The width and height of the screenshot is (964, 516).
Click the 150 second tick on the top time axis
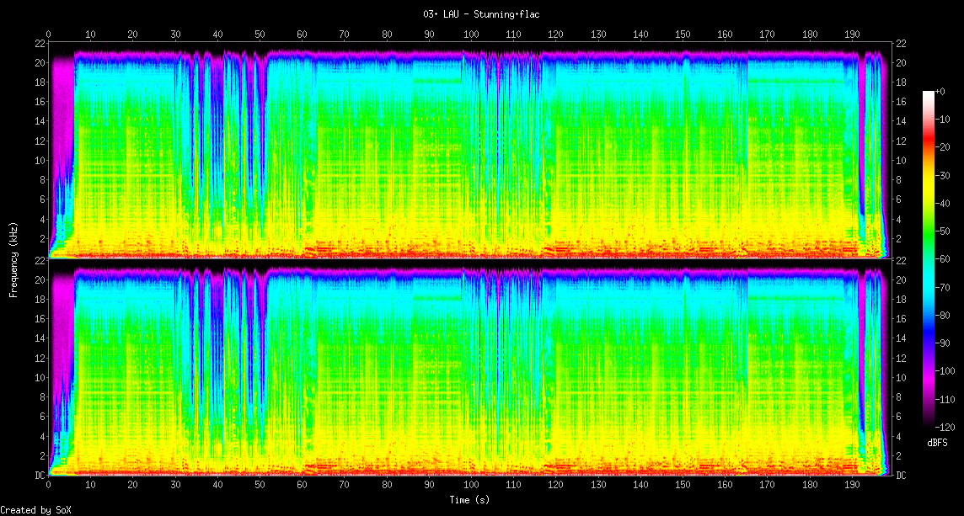pyautogui.click(x=683, y=35)
